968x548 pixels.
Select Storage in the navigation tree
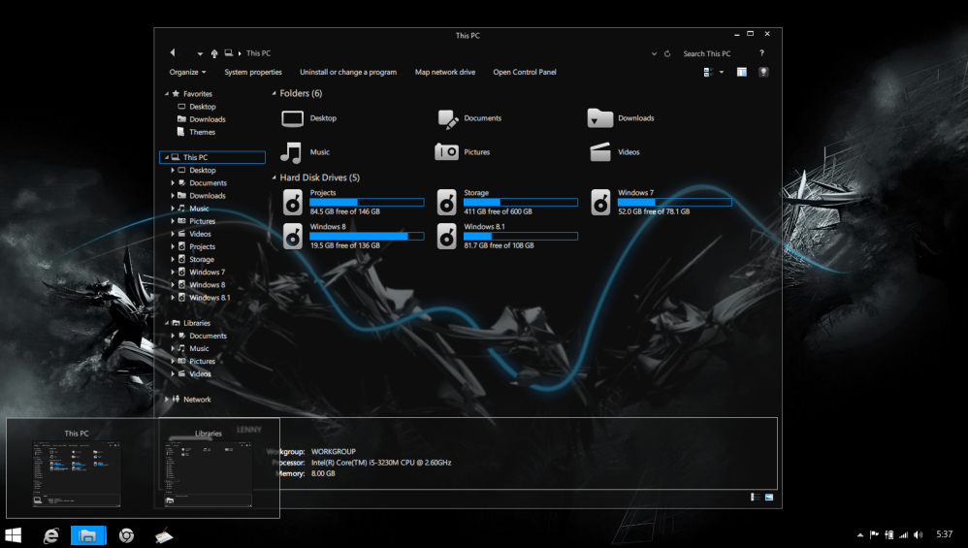point(201,259)
